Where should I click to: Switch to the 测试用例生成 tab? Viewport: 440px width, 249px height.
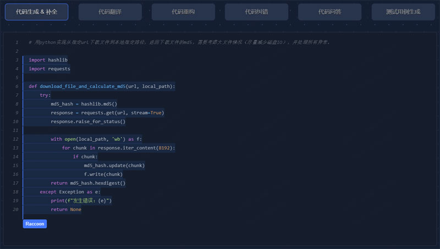coord(403,12)
